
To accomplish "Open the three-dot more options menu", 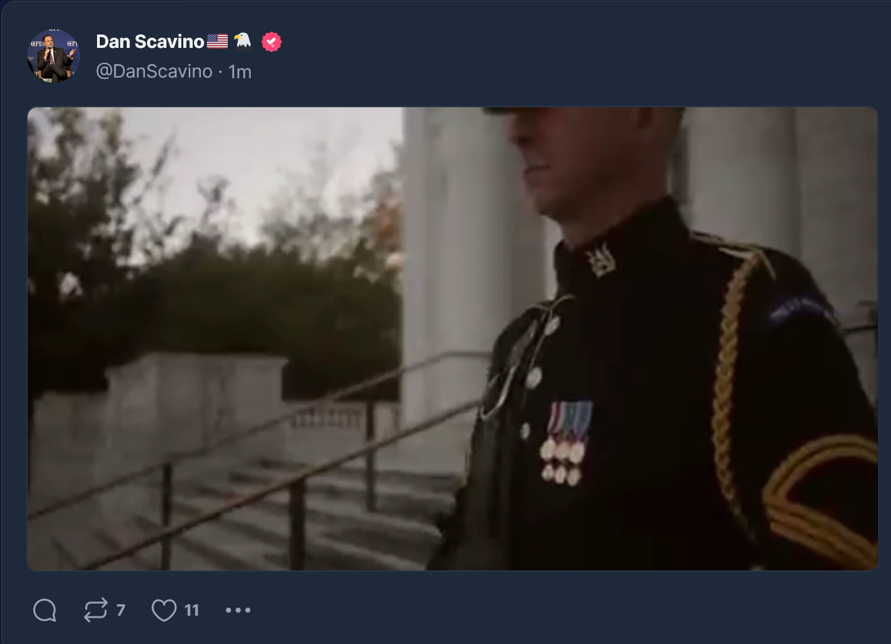I will tap(238, 610).
